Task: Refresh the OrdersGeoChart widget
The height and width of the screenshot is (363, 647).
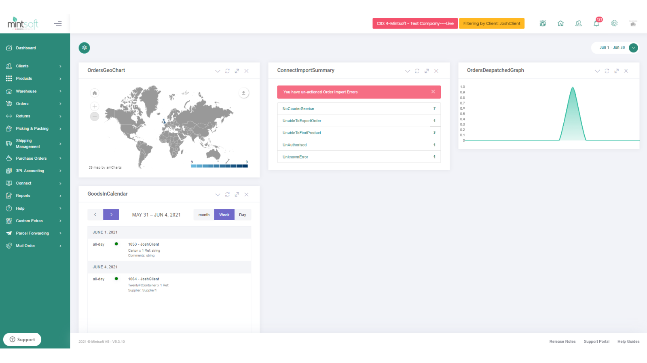Action: pyautogui.click(x=227, y=71)
